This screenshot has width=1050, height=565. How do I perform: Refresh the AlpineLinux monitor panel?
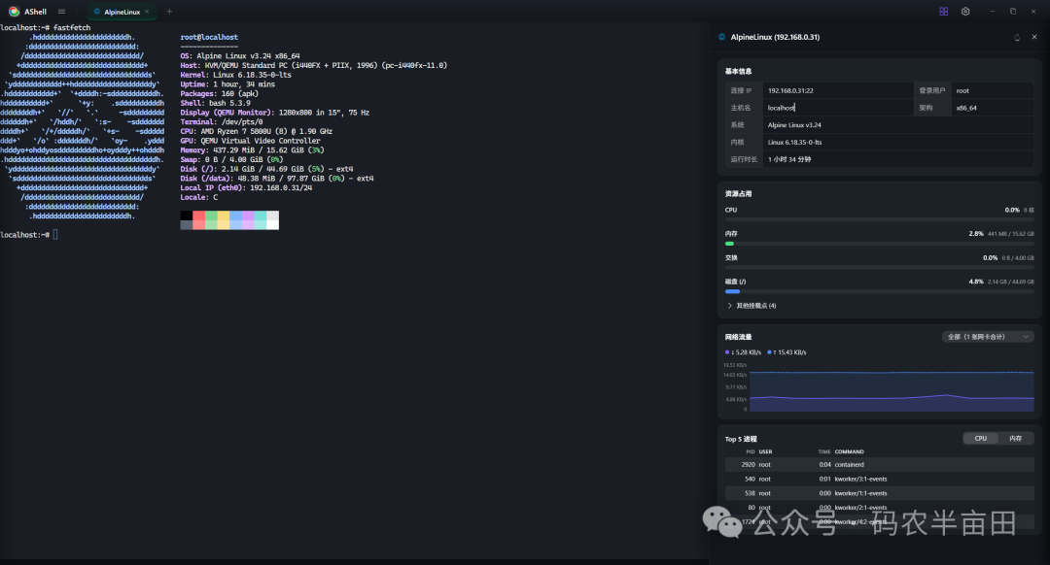click(x=1017, y=38)
